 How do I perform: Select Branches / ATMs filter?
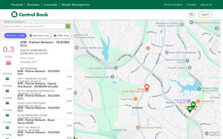point(15,35)
